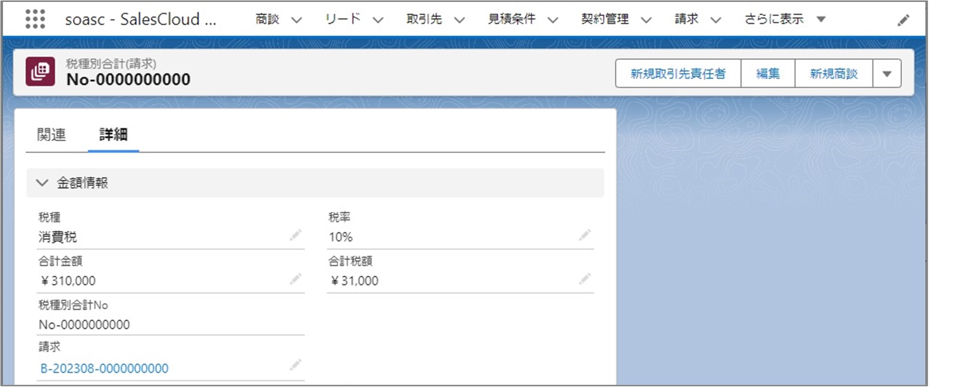
Task: Click the pencil icon to edit the navigation bar
Action: click(903, 20)
